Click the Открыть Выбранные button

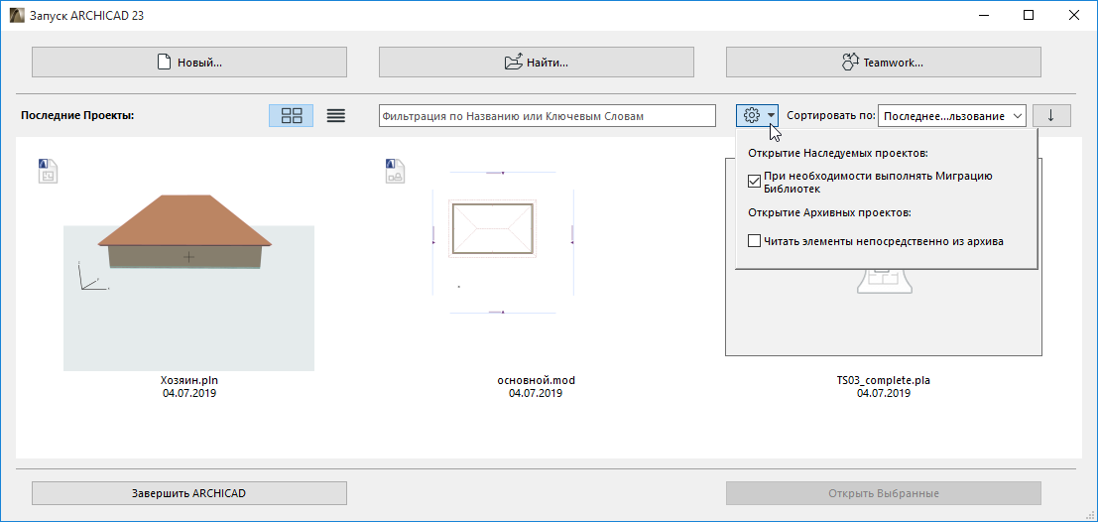point(883,493)
